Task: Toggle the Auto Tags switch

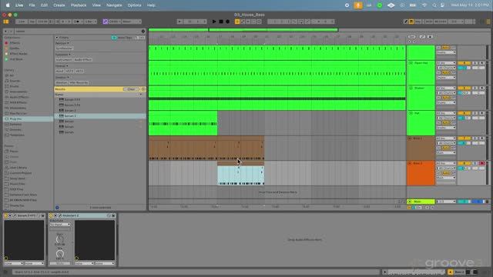Action: tap(114, 38)
